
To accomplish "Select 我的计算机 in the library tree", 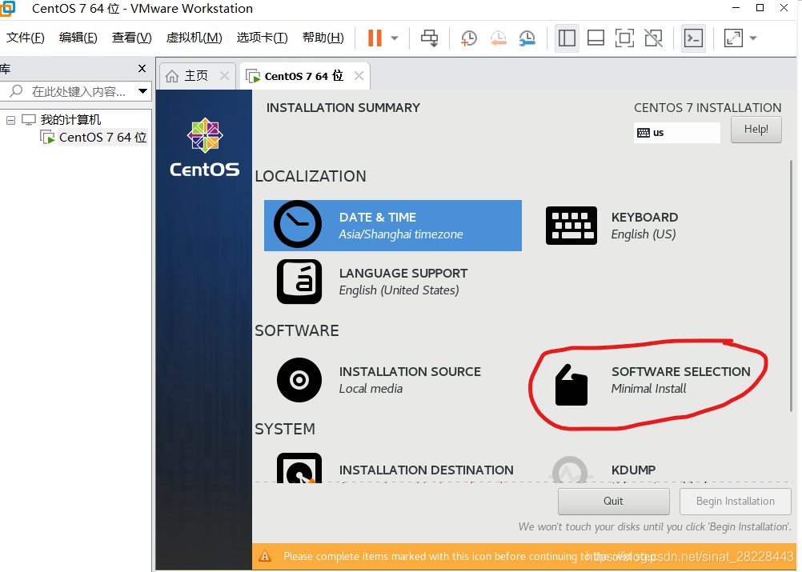I will [x=70, y=120].
